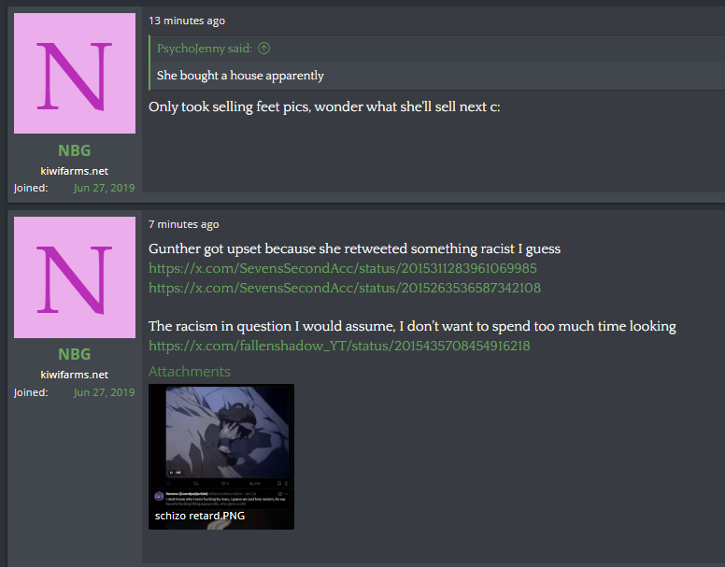725x567 pixels.
Task: Open second SevensSecondAcc status link
Action: [x=345, y=288]
